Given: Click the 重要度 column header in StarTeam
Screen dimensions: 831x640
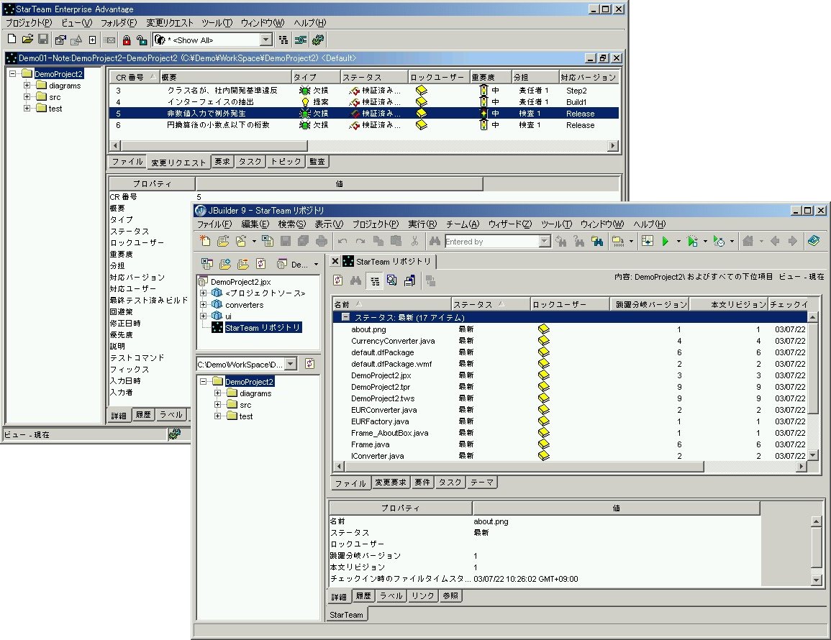Looking at the screenshot, I should (x=491, y=78).
